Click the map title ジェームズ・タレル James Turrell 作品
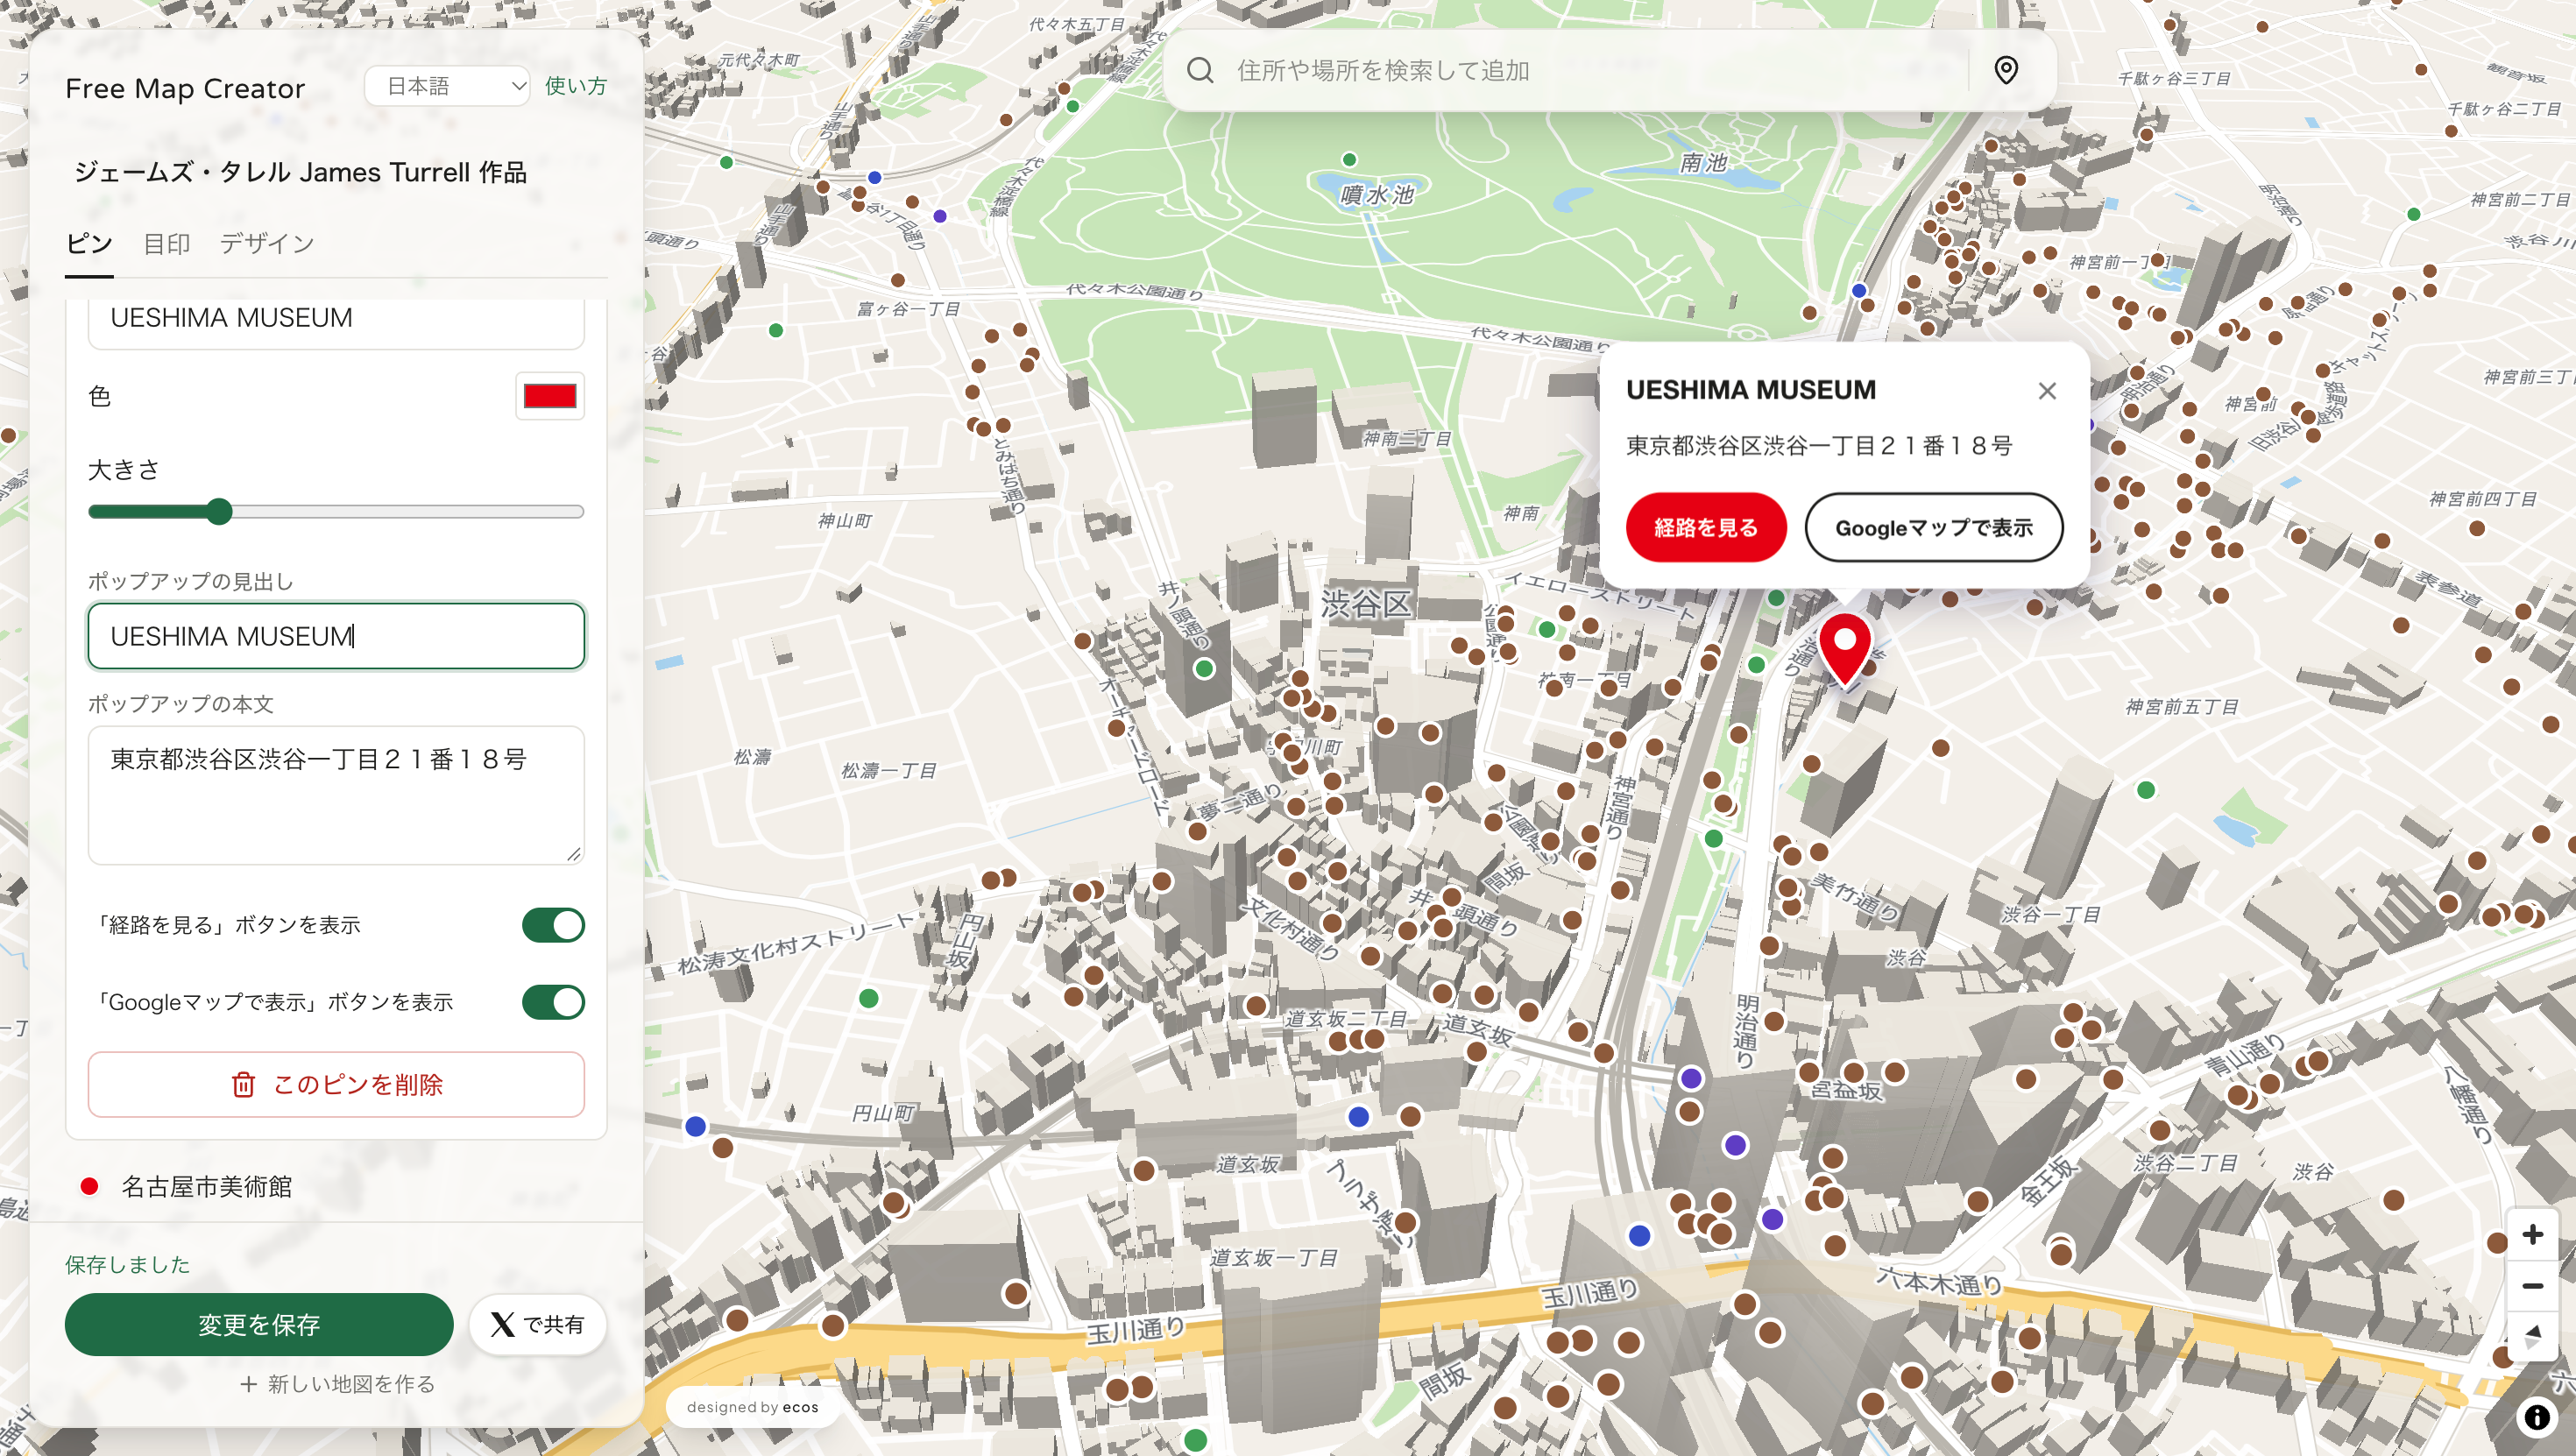This screenshot has width=2576, height=1456. click(300, 172)
